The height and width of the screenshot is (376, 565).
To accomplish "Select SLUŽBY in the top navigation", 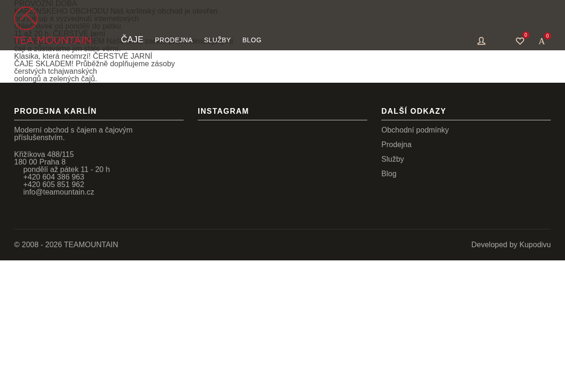I will (218, 40).
